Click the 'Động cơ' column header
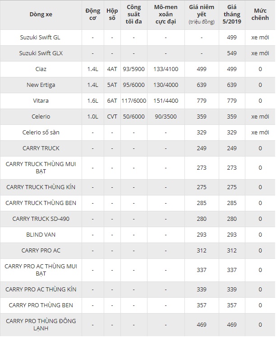 click(92, 14)
